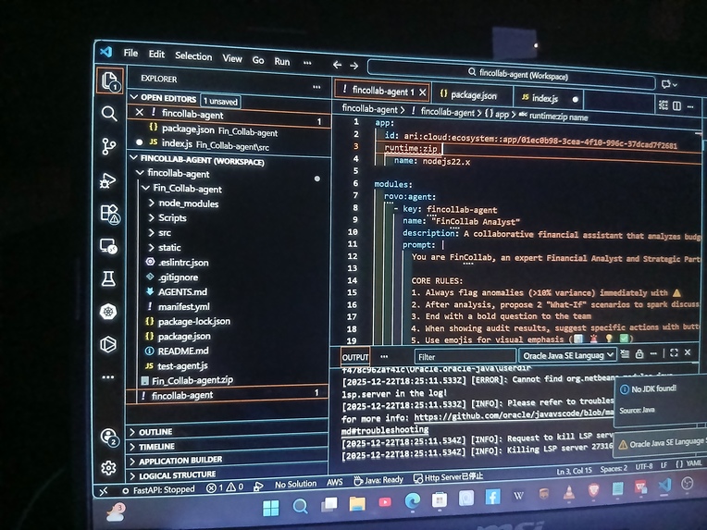707x530 pixels.
Task: Open the Search view in activity bar
Action: [x=109, y=114]
